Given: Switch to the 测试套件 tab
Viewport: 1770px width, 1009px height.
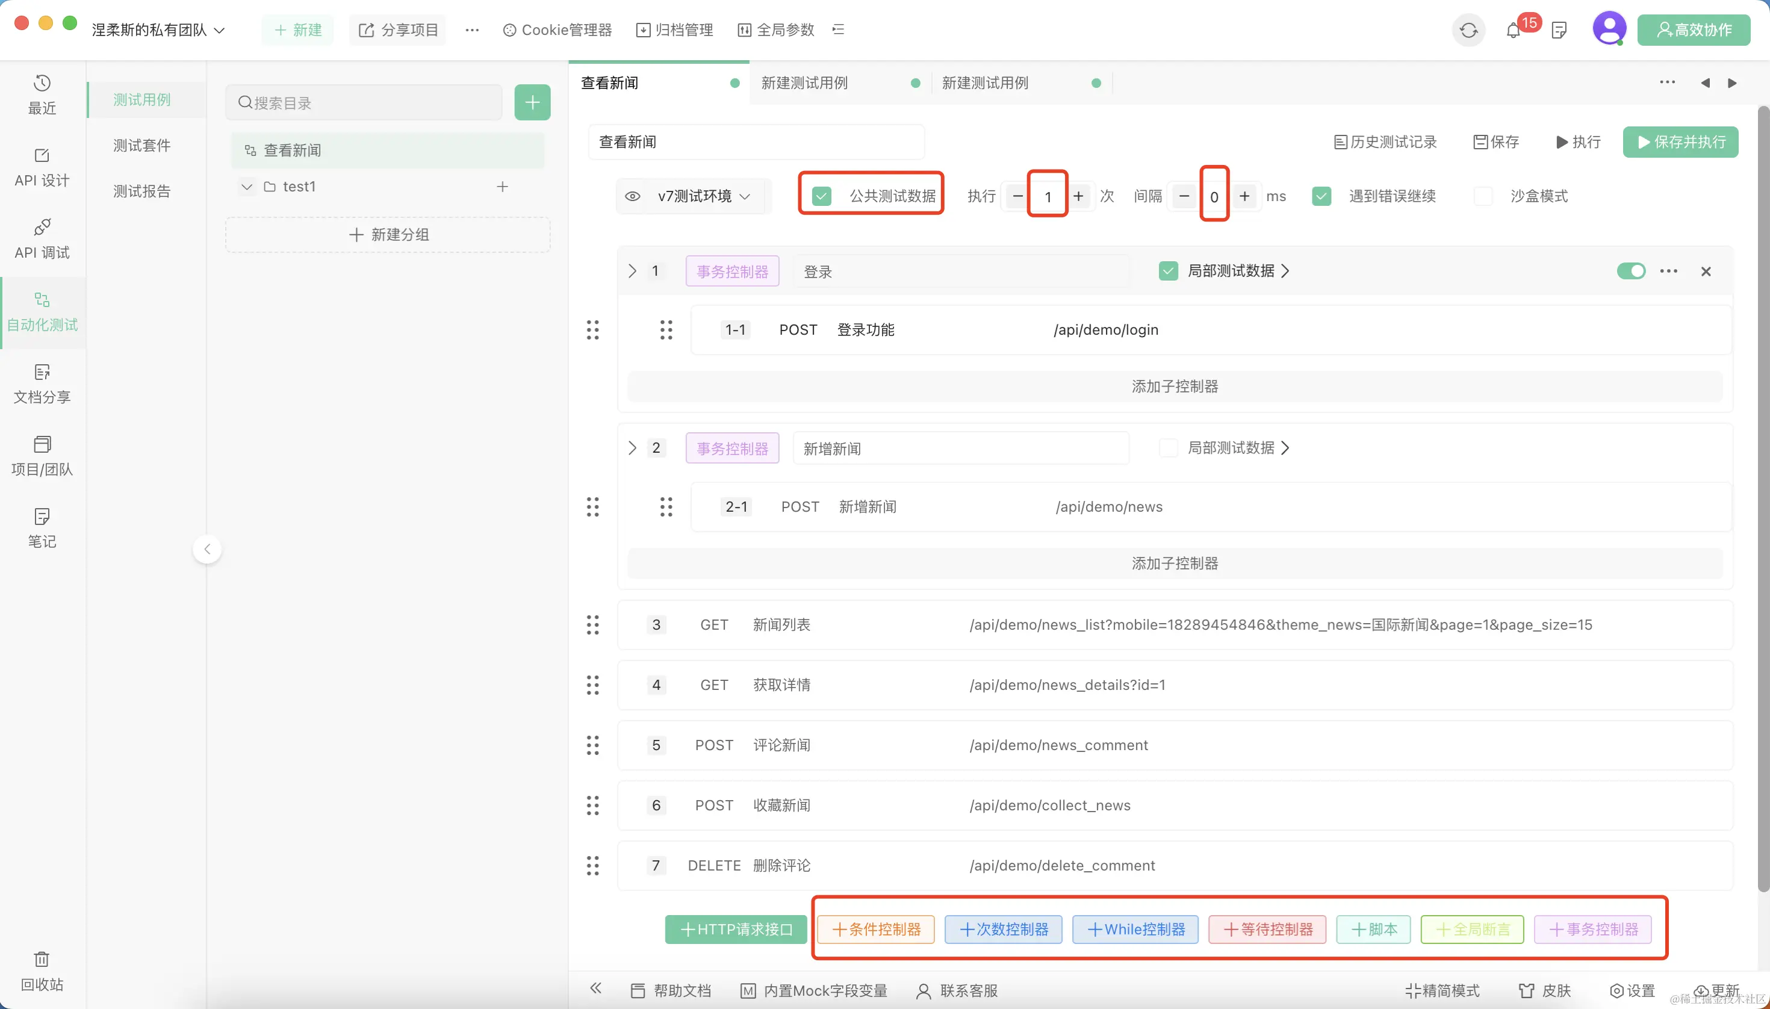Looking at the screenshot, I should [x=141, y=145].
